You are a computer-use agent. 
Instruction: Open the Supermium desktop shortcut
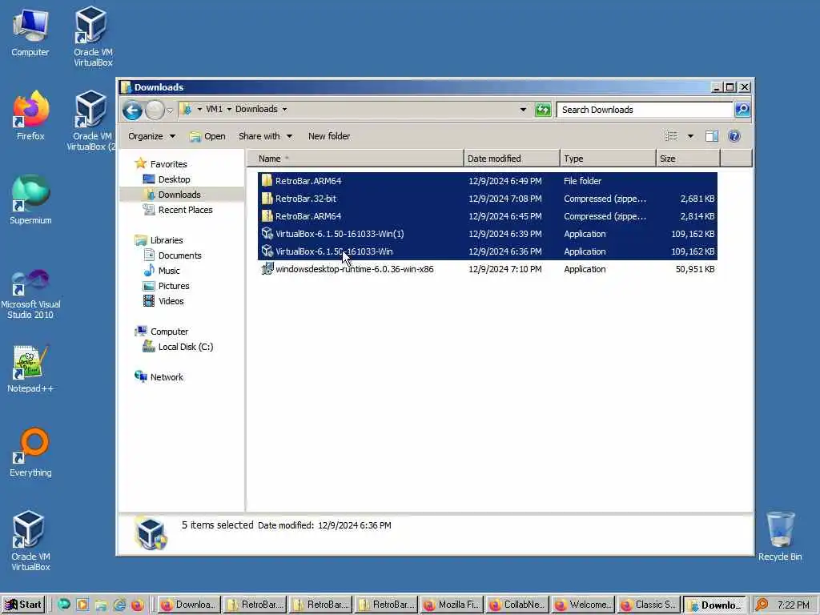[30, 199]
